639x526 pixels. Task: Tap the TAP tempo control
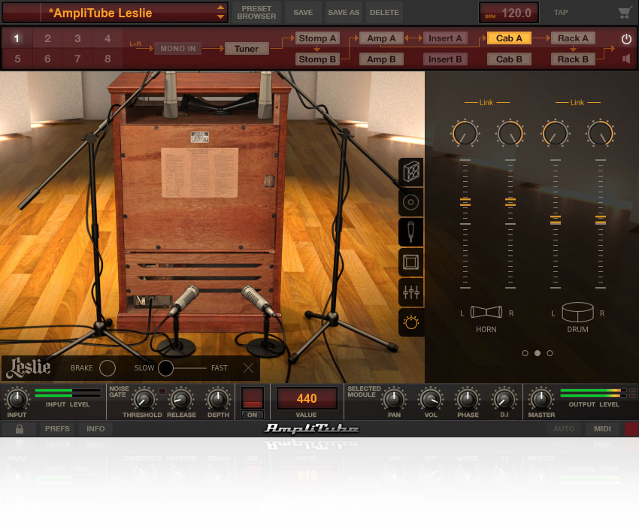click(x=562, y=12)
